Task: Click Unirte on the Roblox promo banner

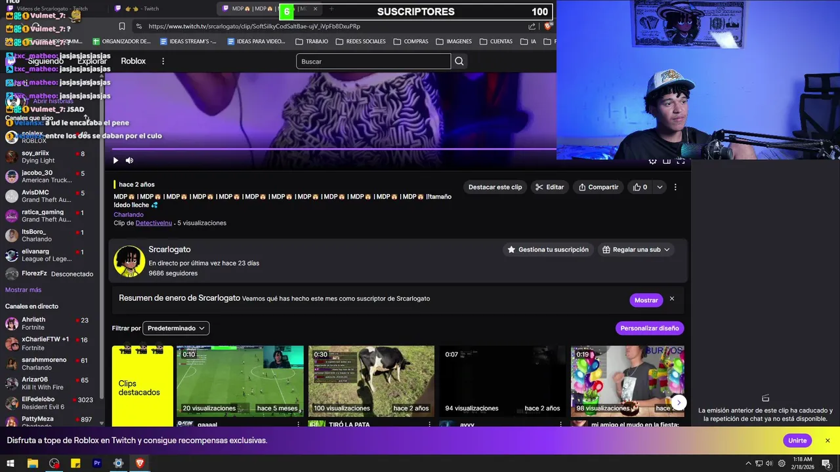Action: pyautogui.click(x=797, y=441)
